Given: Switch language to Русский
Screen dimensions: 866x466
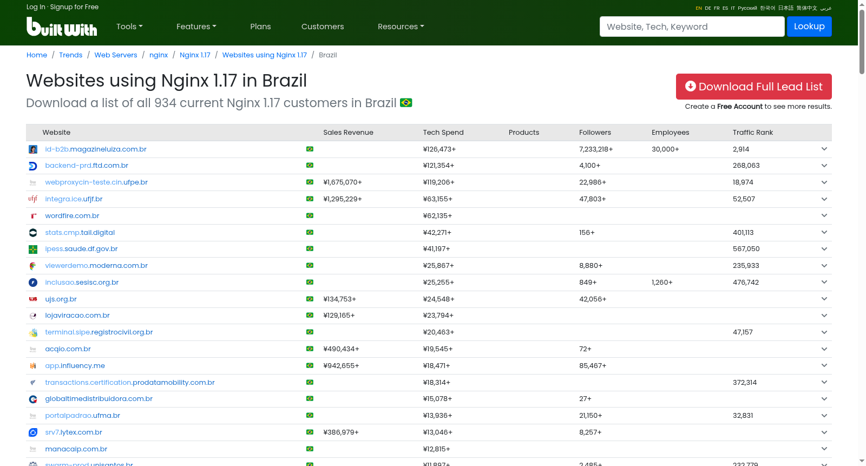Looking at the screenshot, I should point(747,8).
